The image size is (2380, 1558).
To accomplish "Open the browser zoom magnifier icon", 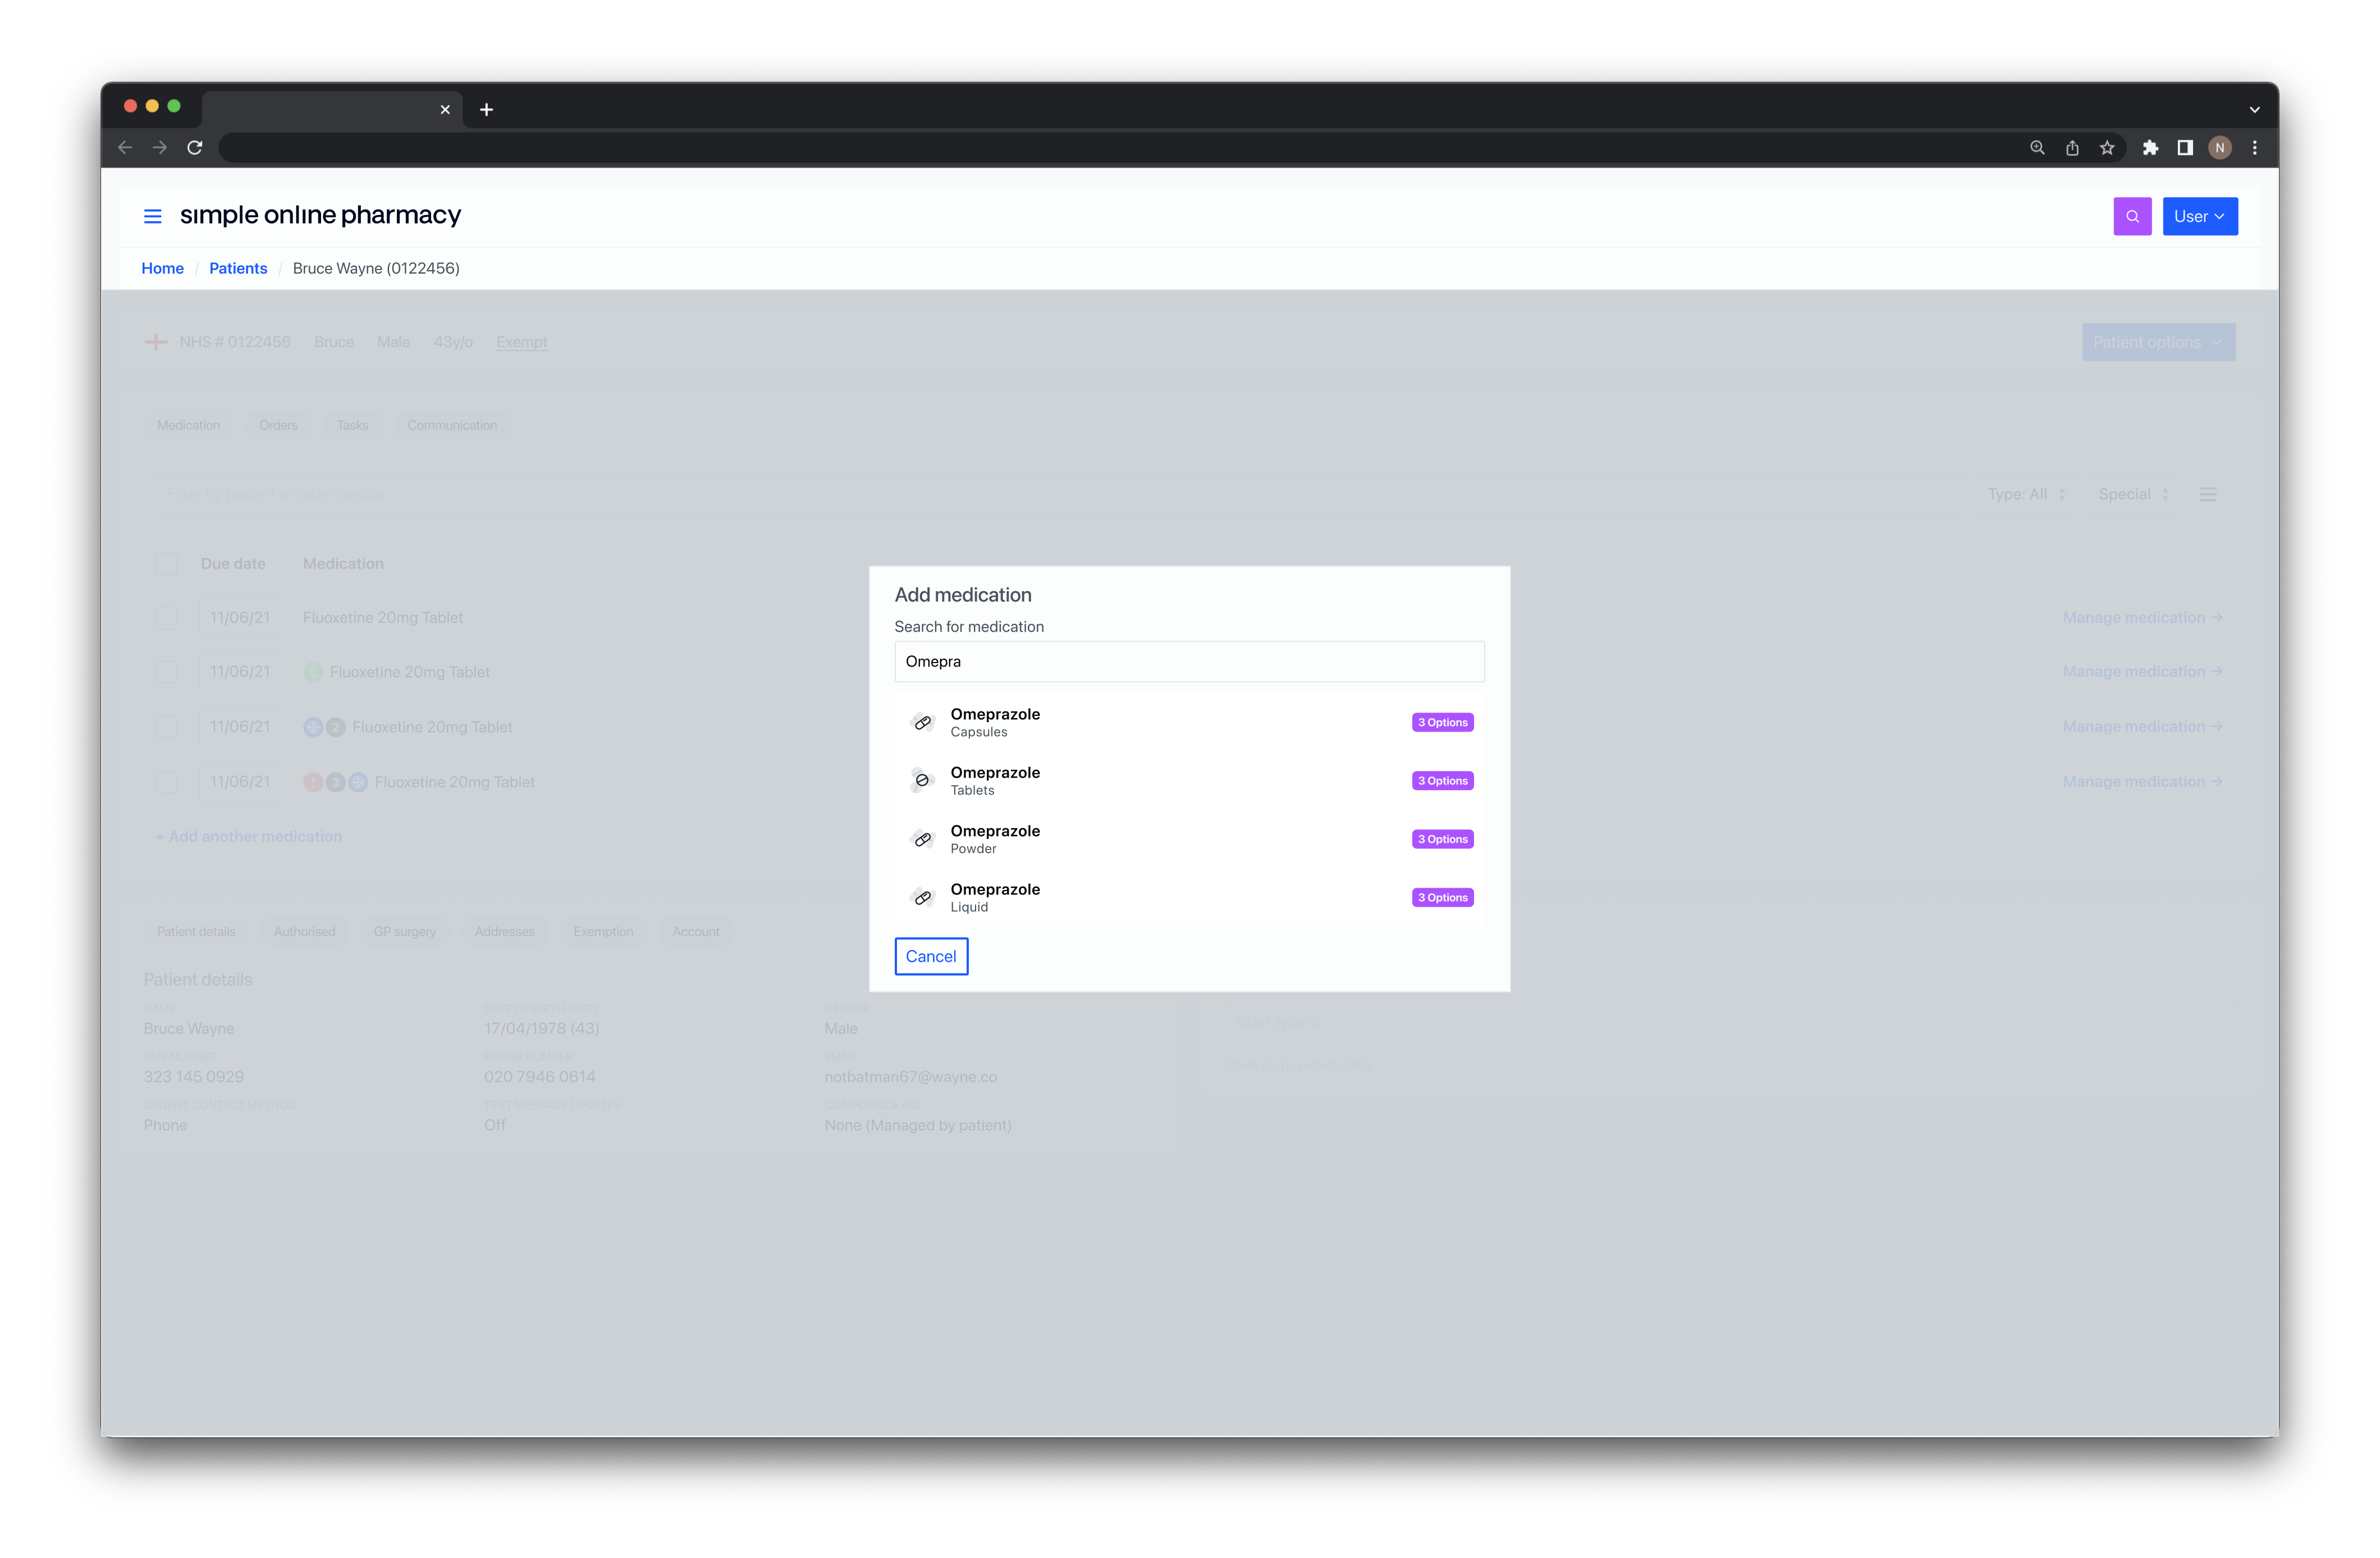I will pos(2037,148).
